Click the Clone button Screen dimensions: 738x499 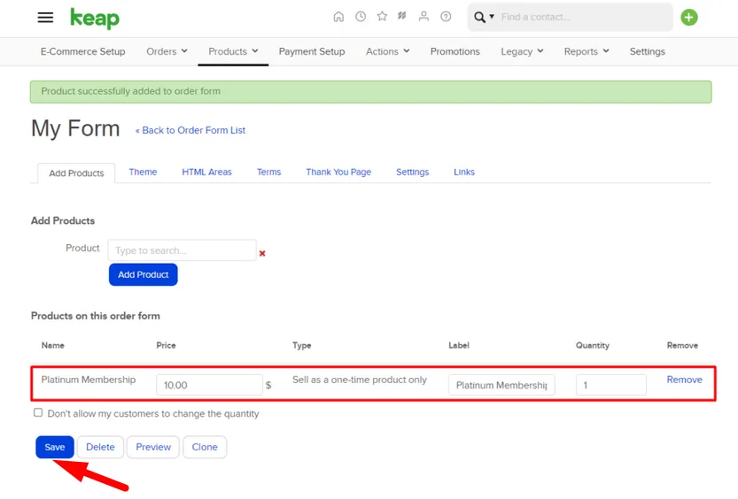pos(205,447)
